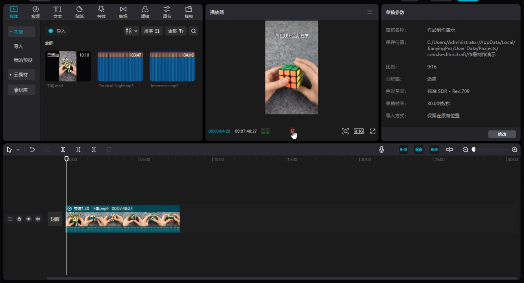524x283 pixels.
Task: Open the 转场 transitions tab
Action: [x=123, y=12]
